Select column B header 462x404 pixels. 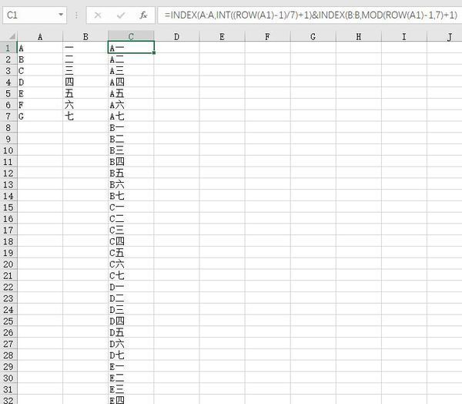pyautogui.click(x=85, y=36)
